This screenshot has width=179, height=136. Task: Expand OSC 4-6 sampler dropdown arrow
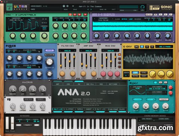click(x=171, y=14)
